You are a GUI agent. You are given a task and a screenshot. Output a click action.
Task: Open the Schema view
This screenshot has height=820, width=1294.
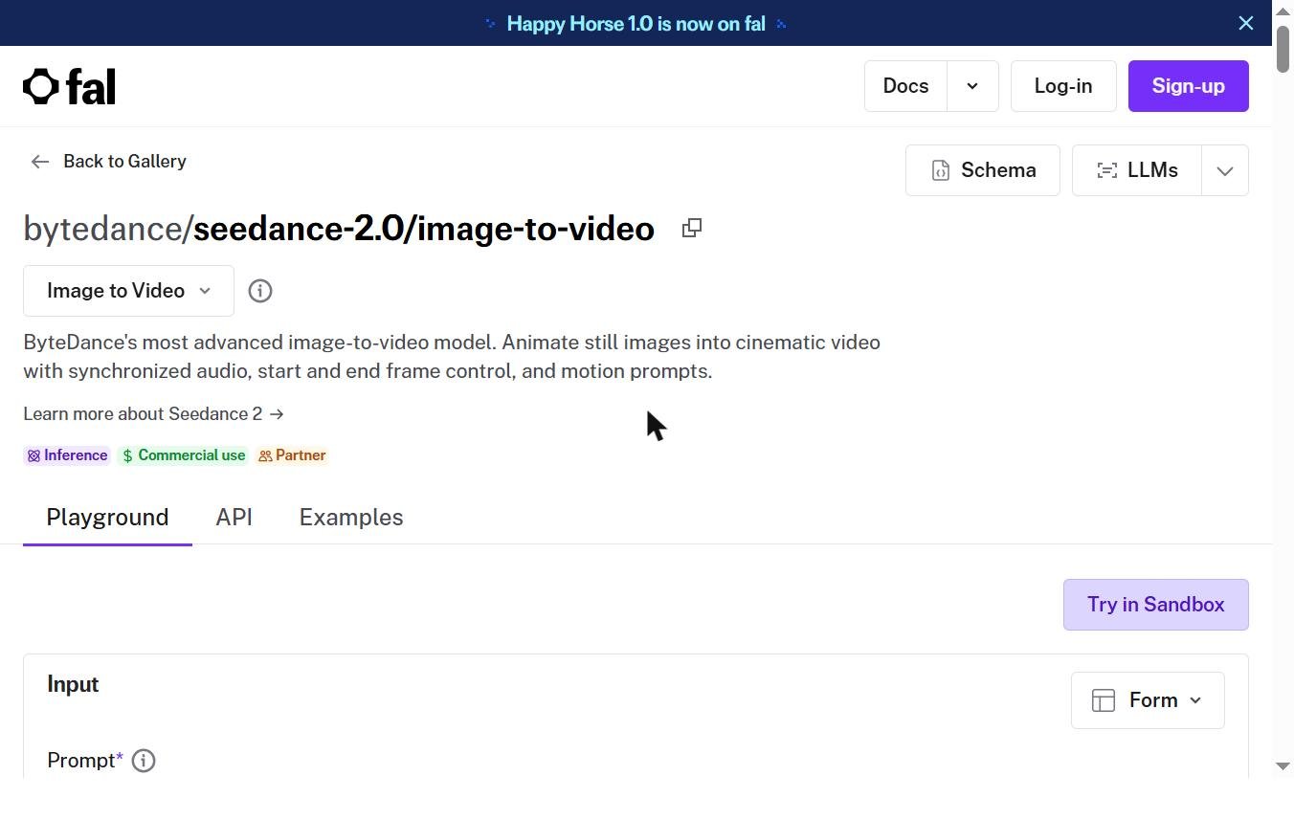pyautogui.click(x=982, y=170)
